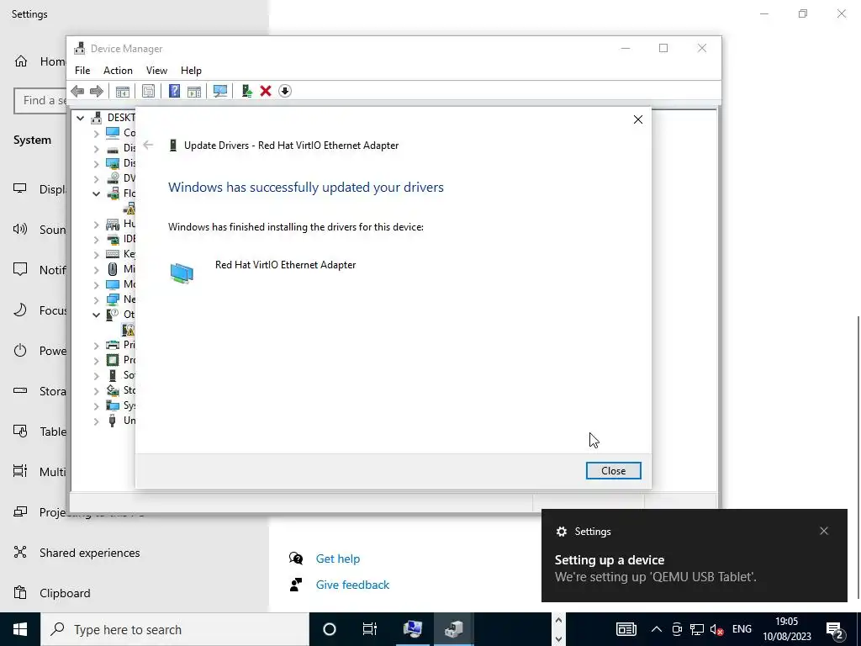Select the unknown device under Ot category

pos(128,330)
